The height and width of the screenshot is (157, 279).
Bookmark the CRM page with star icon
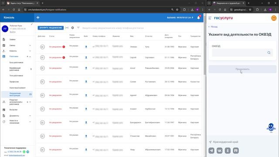pyautogui.click(x=177, y=10)
